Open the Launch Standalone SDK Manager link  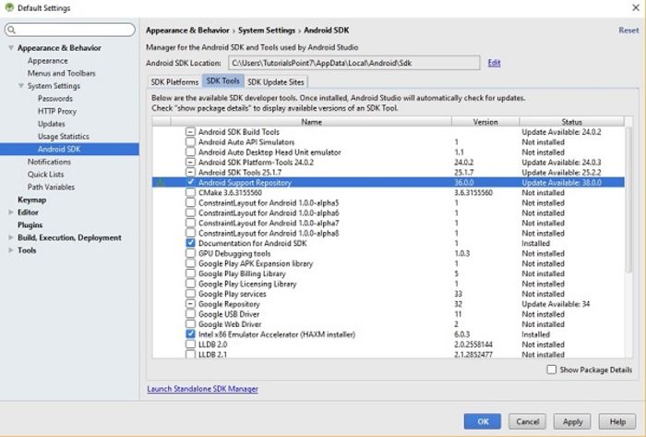[x=202, y=389]
